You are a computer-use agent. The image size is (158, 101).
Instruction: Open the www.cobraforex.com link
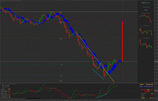[34, 98]
